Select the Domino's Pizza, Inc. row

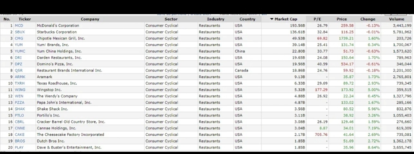(x=206, y=64)
